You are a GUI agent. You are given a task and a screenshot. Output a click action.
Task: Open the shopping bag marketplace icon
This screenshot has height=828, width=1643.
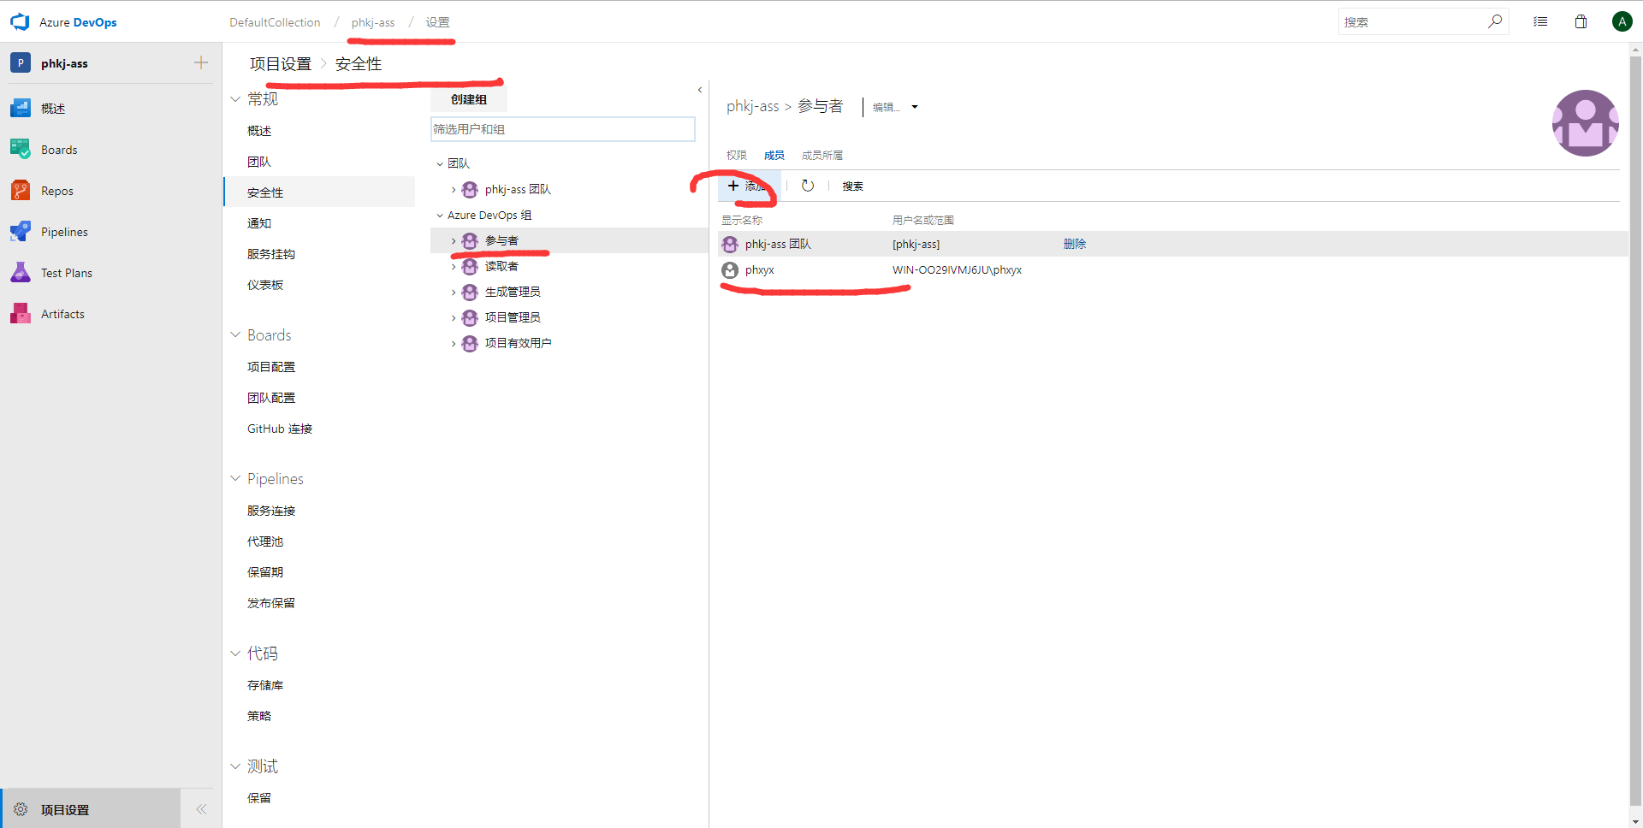point(1581,21)
